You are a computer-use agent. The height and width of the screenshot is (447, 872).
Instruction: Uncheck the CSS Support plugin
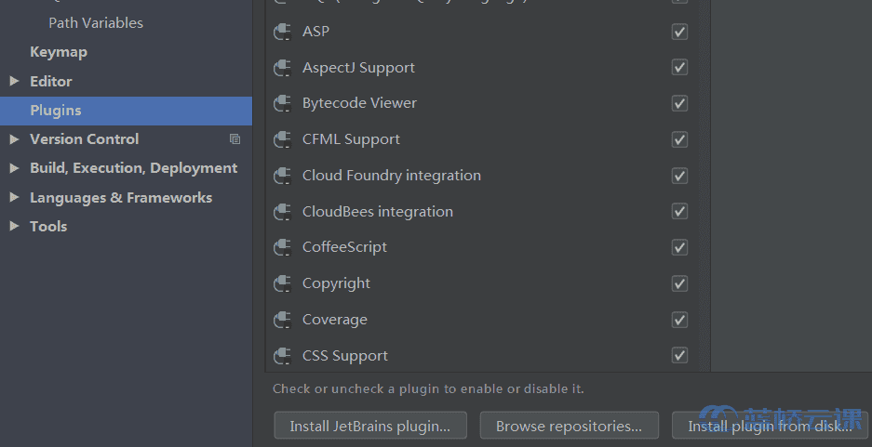(x=679, y=355)
